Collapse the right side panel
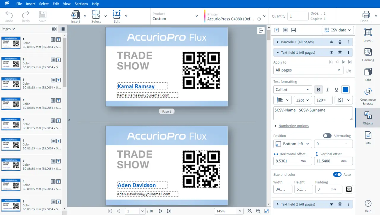Screen dimensions: 380x215 click(x=261, y=30)
